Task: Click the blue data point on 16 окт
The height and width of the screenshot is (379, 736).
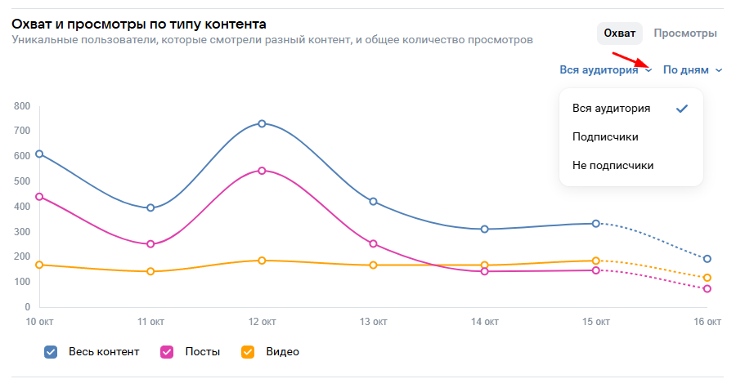Action: click(707, 259)
